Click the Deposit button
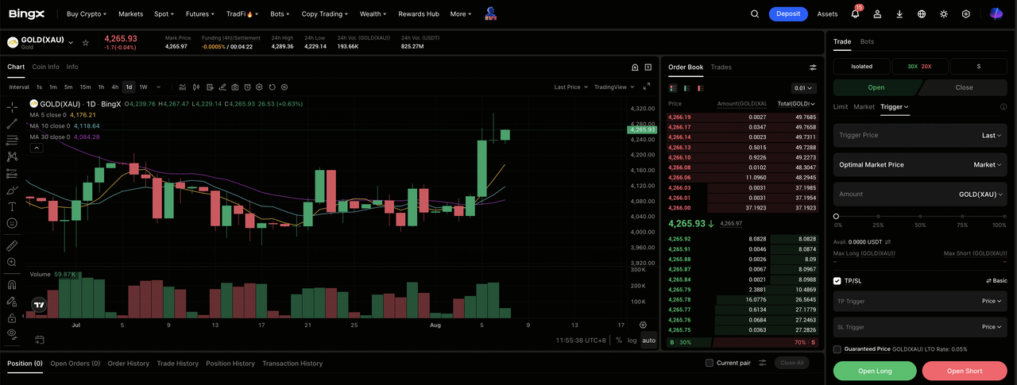The image size is (1017, 385). tap(788, 13)
